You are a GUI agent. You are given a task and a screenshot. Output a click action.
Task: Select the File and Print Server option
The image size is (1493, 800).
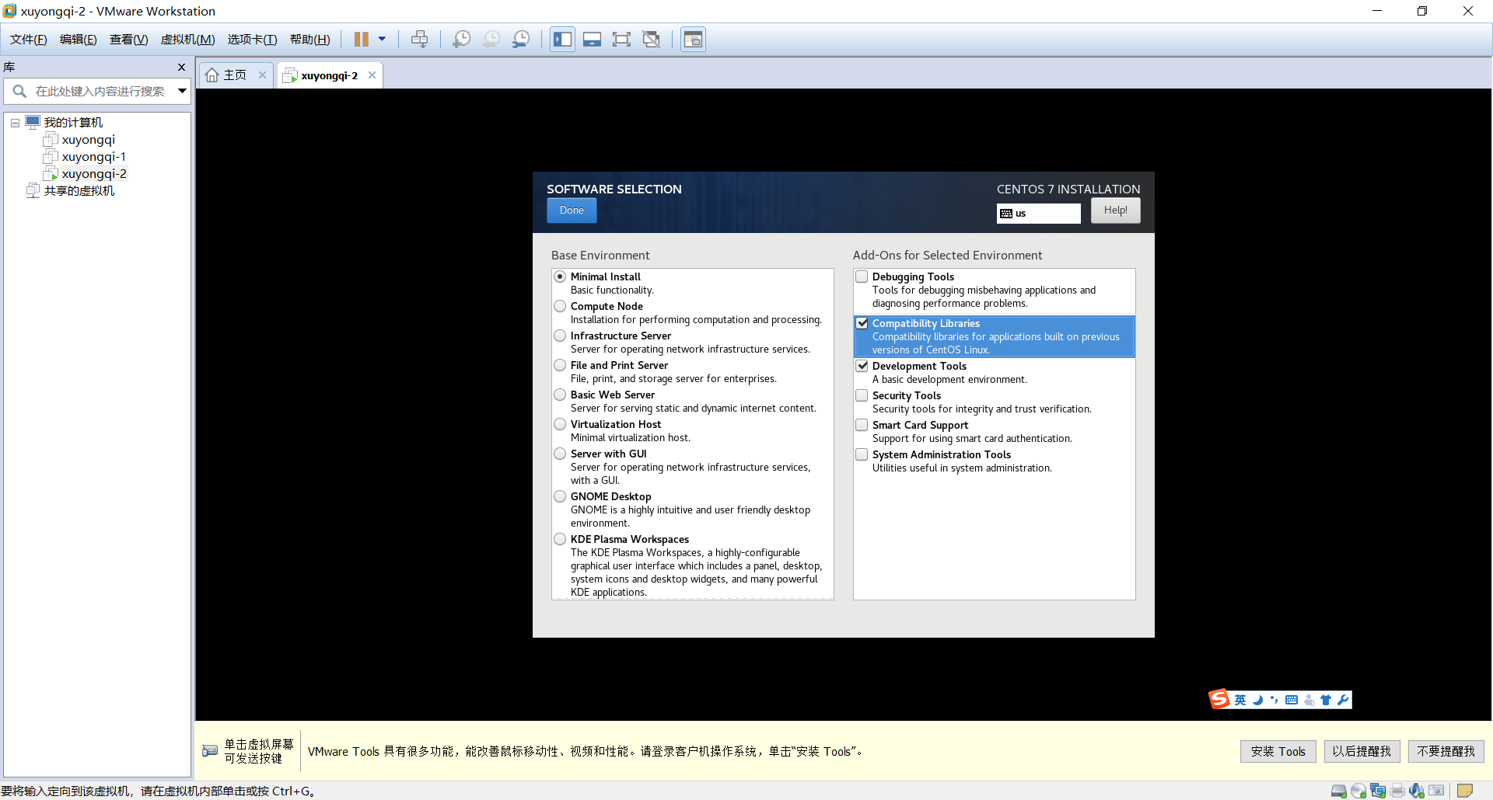point(560,365)
